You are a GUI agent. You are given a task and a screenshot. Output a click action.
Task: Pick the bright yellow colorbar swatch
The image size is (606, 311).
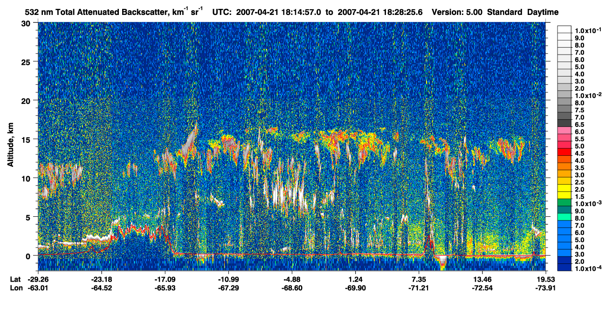coord(565,188)
